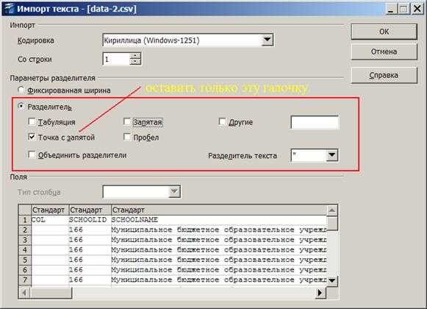
Task: Click the Со строки number field
Action: click(116, 59)
